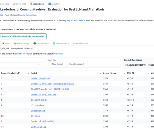Image resolution: width=154 pixels, height=129 pixels.
Task: Click the Arena Score value 1319
Action: (105, 111)
